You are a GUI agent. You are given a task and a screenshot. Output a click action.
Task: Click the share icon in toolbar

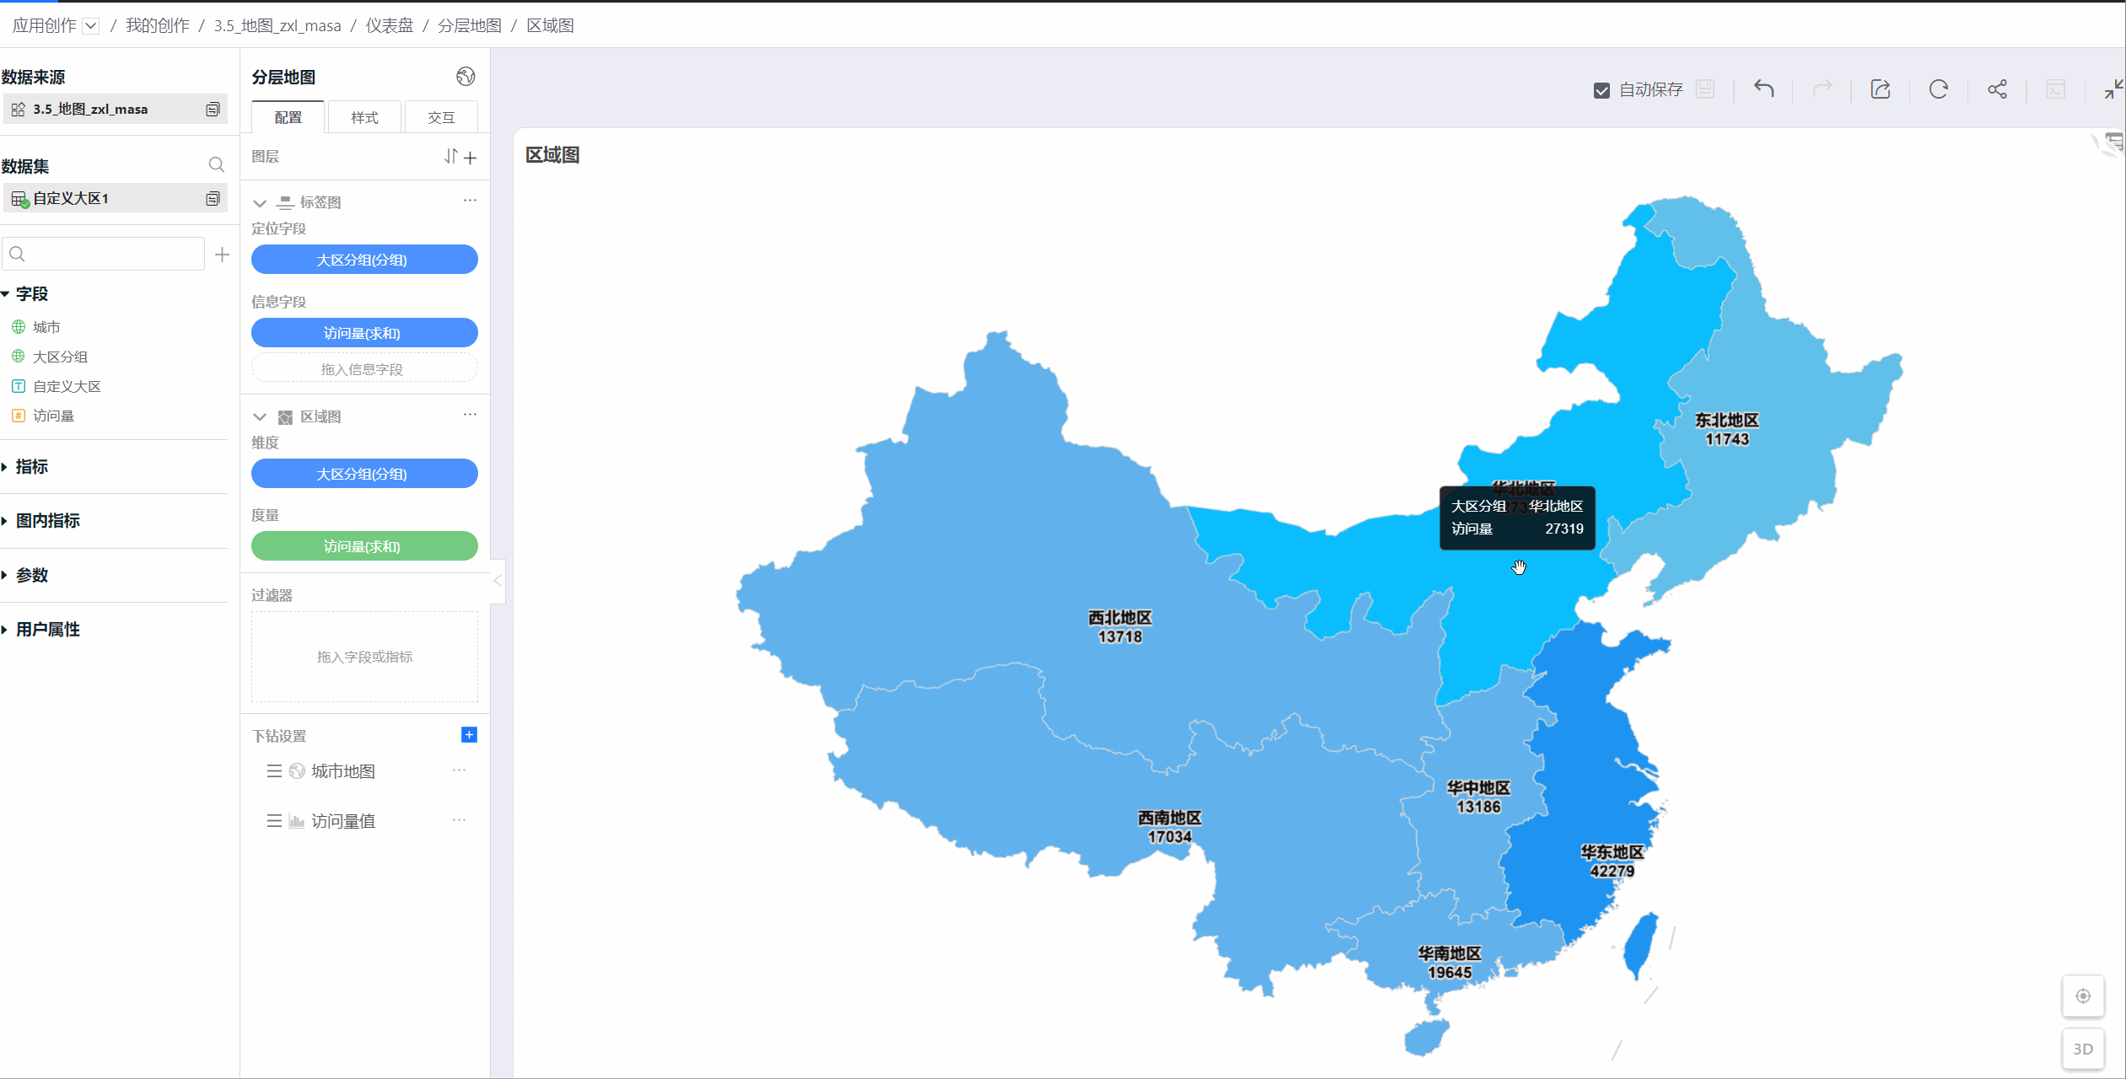point(1997,89)
